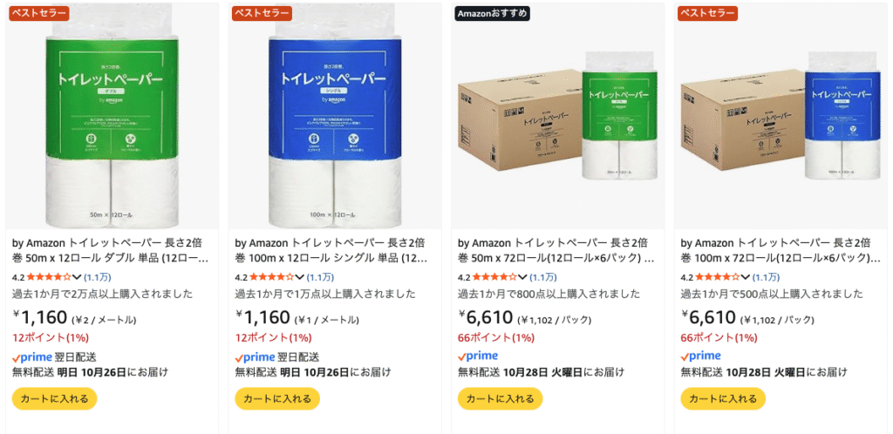Add the 100m x 12 roll single to cart

pyautogui.click(x=277, y=399)
